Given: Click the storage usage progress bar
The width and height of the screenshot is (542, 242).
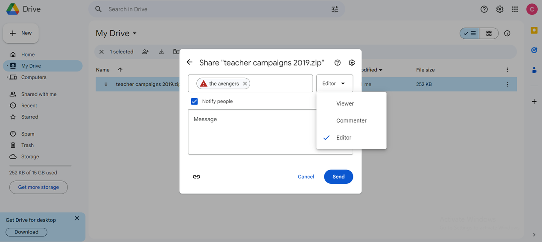Looking at the screenshot, I should point(41,166).
